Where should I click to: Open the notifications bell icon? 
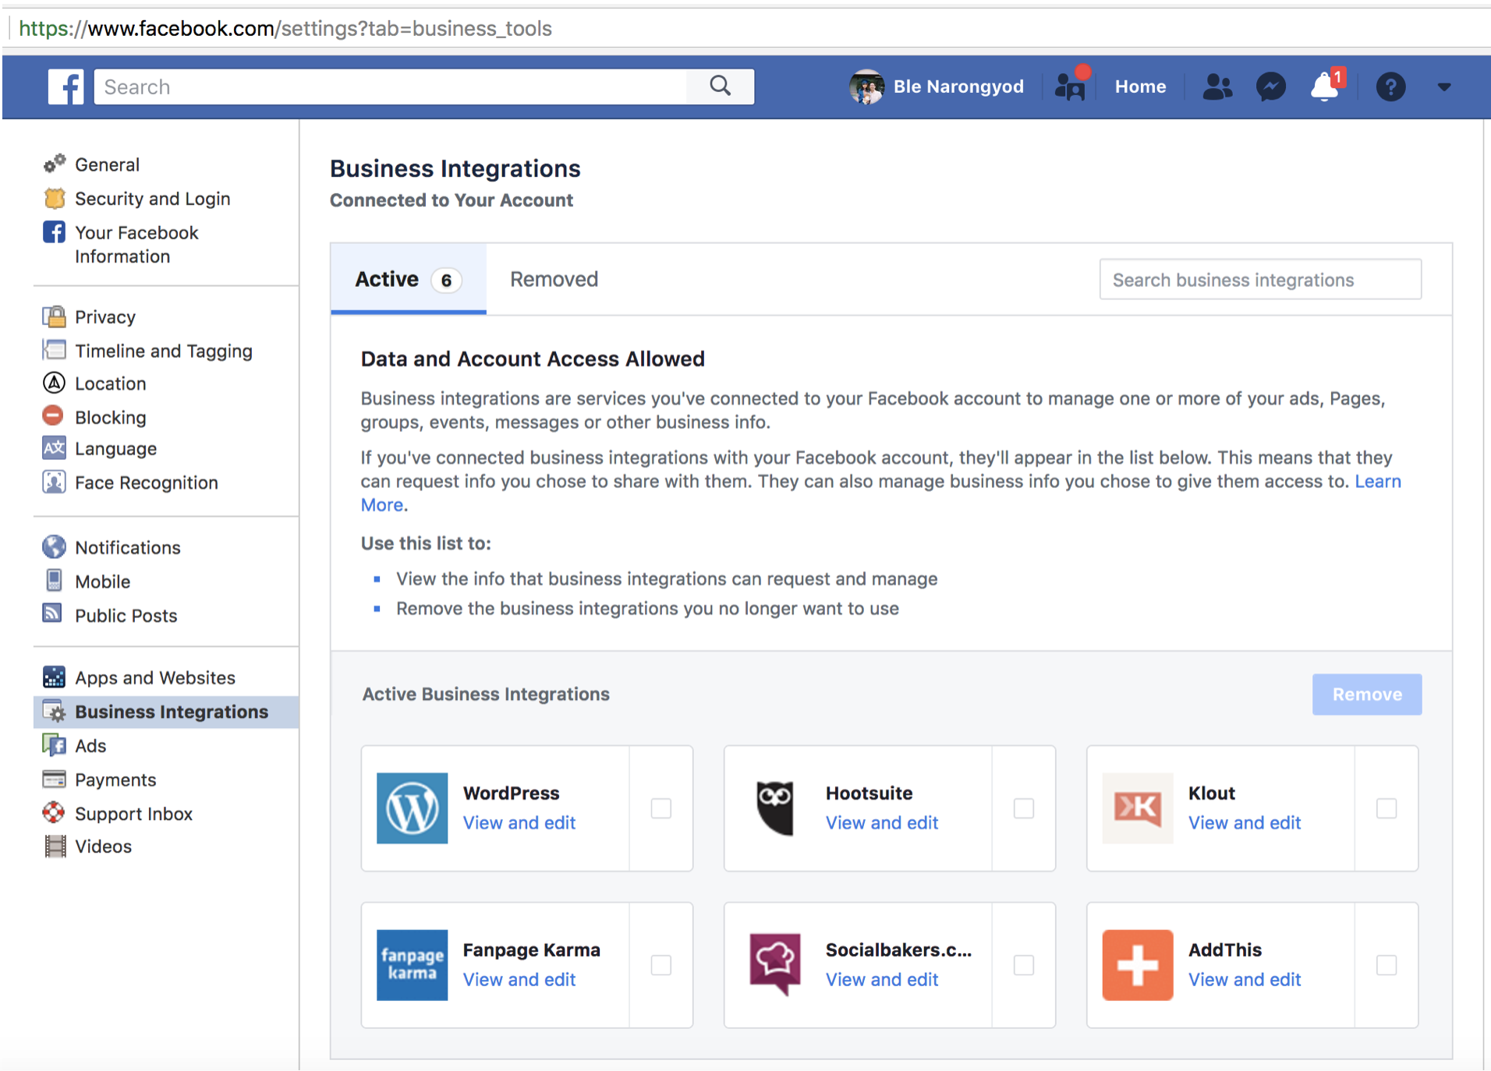pos(1326,86)
